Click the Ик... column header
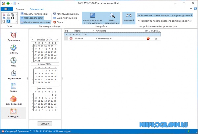The image size is (198, 134). [148, 31]
